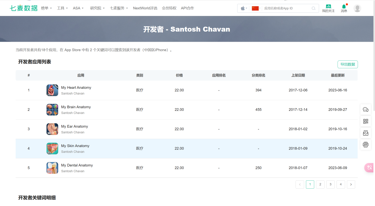
Task: Go to page 2 of app list
Action: point(320,184)
